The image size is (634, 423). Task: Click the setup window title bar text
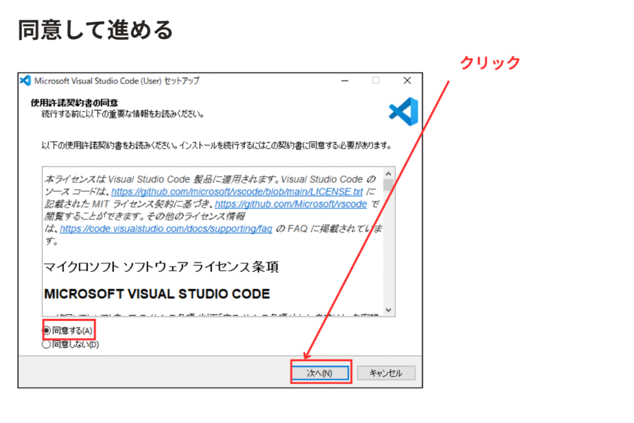tap(116, 81)
